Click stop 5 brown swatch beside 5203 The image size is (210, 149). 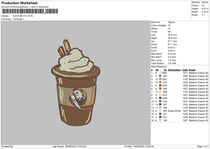[x=160, y=85]
